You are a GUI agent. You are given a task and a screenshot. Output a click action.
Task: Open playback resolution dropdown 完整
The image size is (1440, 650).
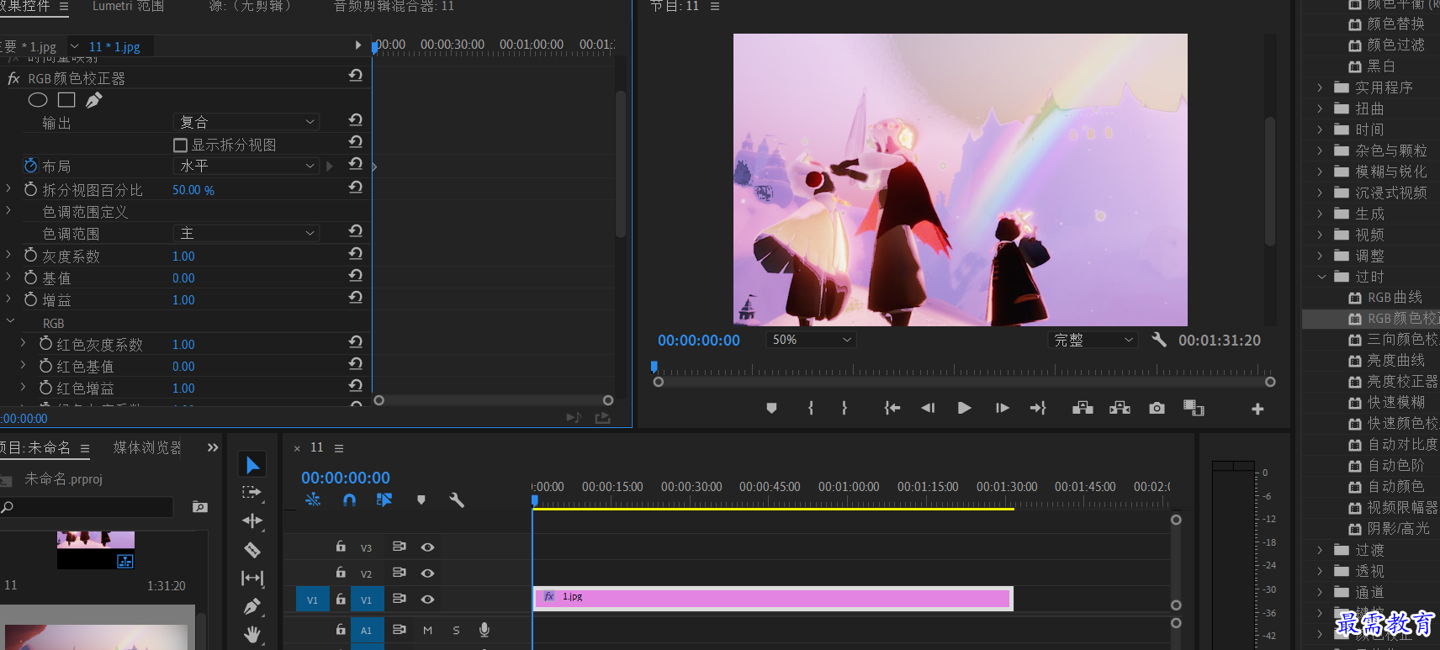click(1093, 340)
